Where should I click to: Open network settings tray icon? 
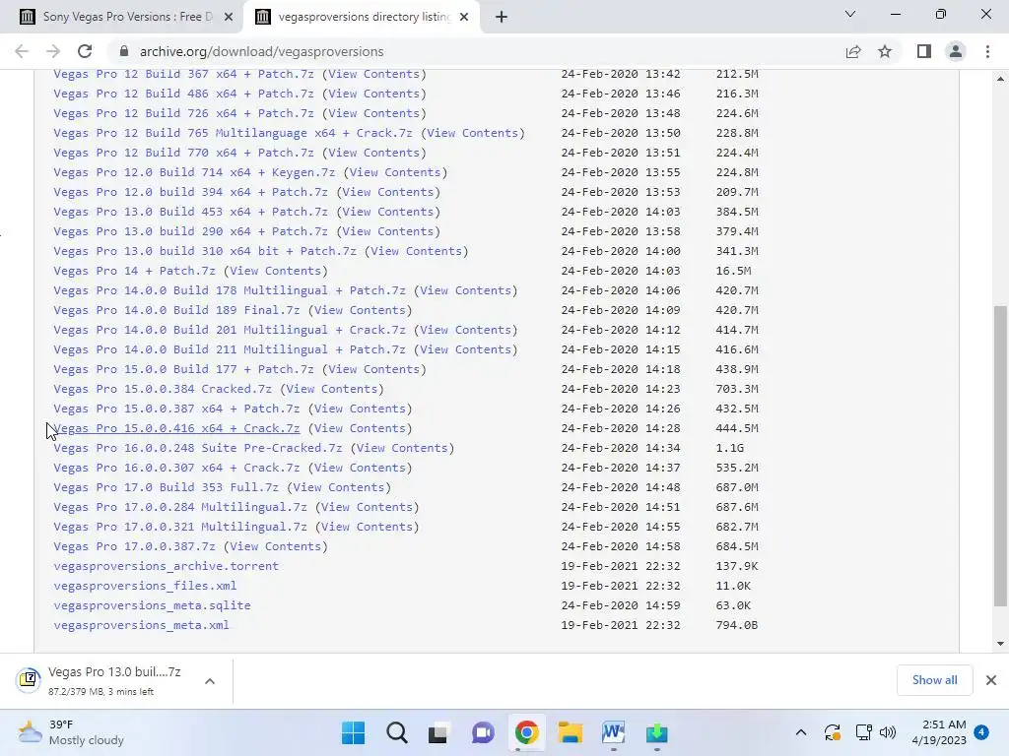point(863,732)
